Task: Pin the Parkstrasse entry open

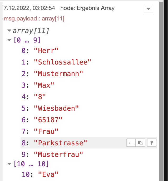Action: point(152,143)
